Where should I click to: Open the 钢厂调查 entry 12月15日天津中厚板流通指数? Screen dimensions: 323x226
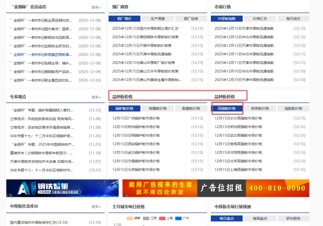point(142,54)
